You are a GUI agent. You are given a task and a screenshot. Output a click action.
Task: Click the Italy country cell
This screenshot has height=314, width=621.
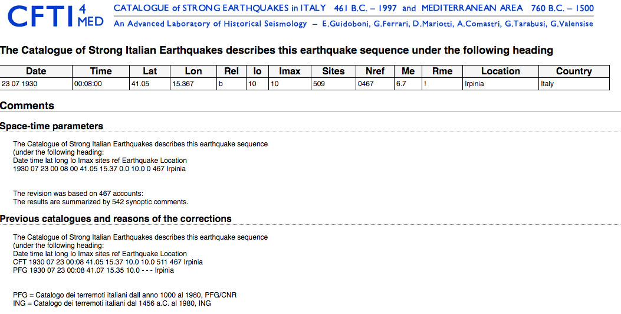tap(547, 84)
